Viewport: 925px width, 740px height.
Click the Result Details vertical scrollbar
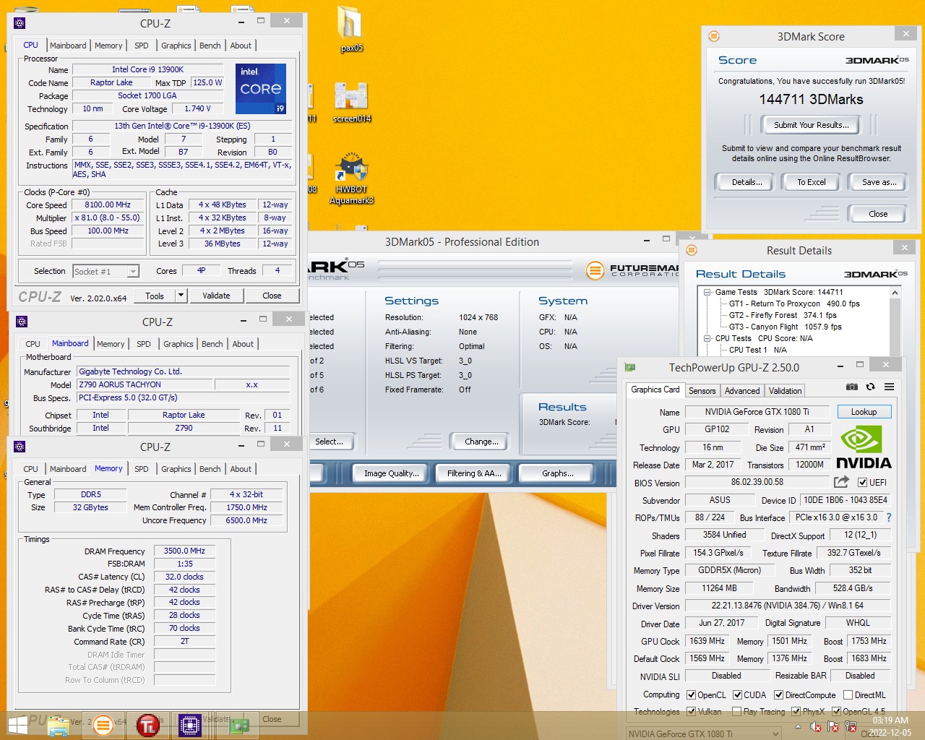(895, 322)
